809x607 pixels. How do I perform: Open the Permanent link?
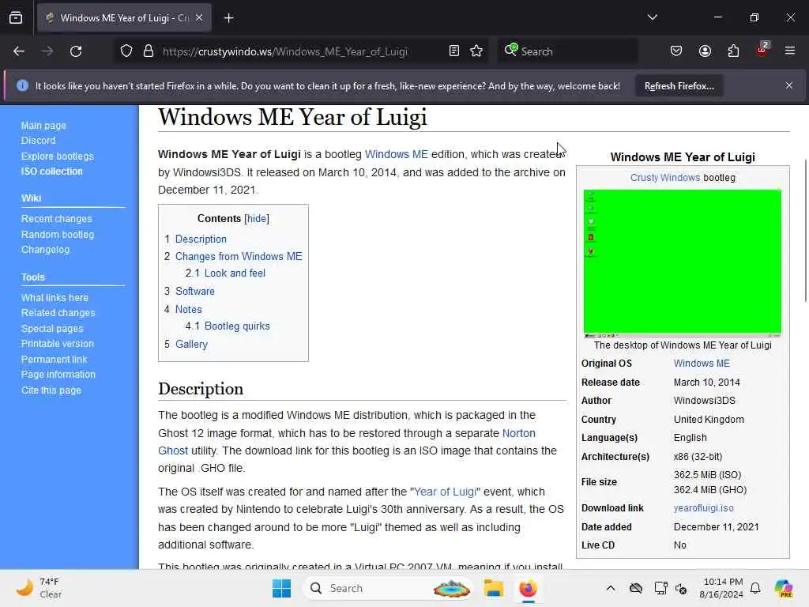54,360
